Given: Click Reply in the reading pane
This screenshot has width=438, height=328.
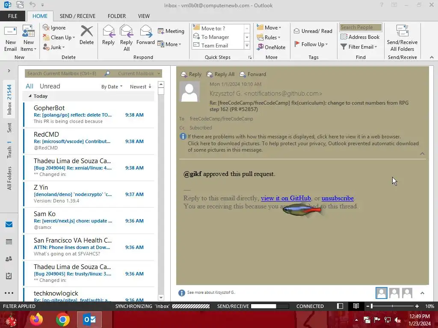Looking at the screenshot, I should (191, 74).
